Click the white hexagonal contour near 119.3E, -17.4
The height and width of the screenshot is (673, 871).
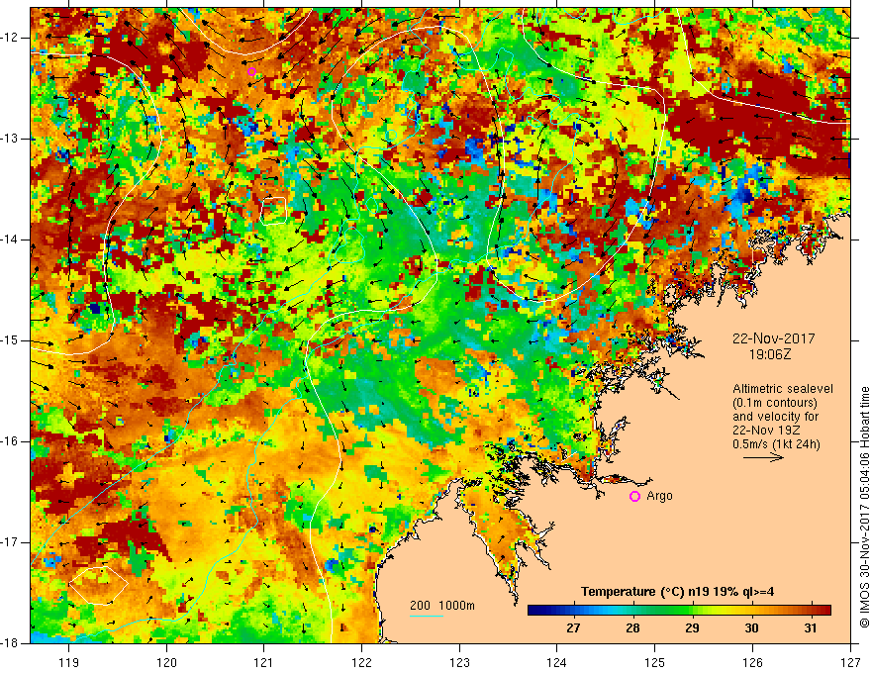[x=99, y=585]
